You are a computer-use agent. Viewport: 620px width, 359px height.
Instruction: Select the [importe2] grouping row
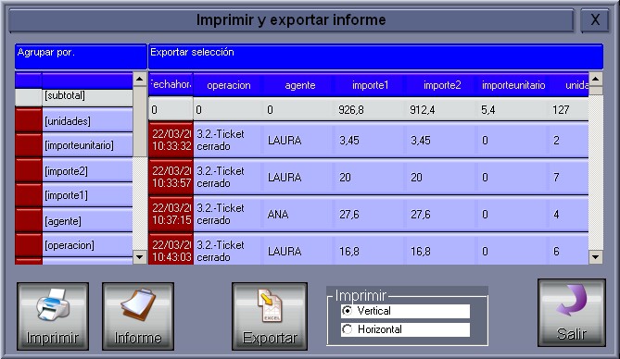87,170
